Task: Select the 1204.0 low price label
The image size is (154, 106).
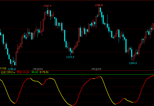Action: click(133, 63)
